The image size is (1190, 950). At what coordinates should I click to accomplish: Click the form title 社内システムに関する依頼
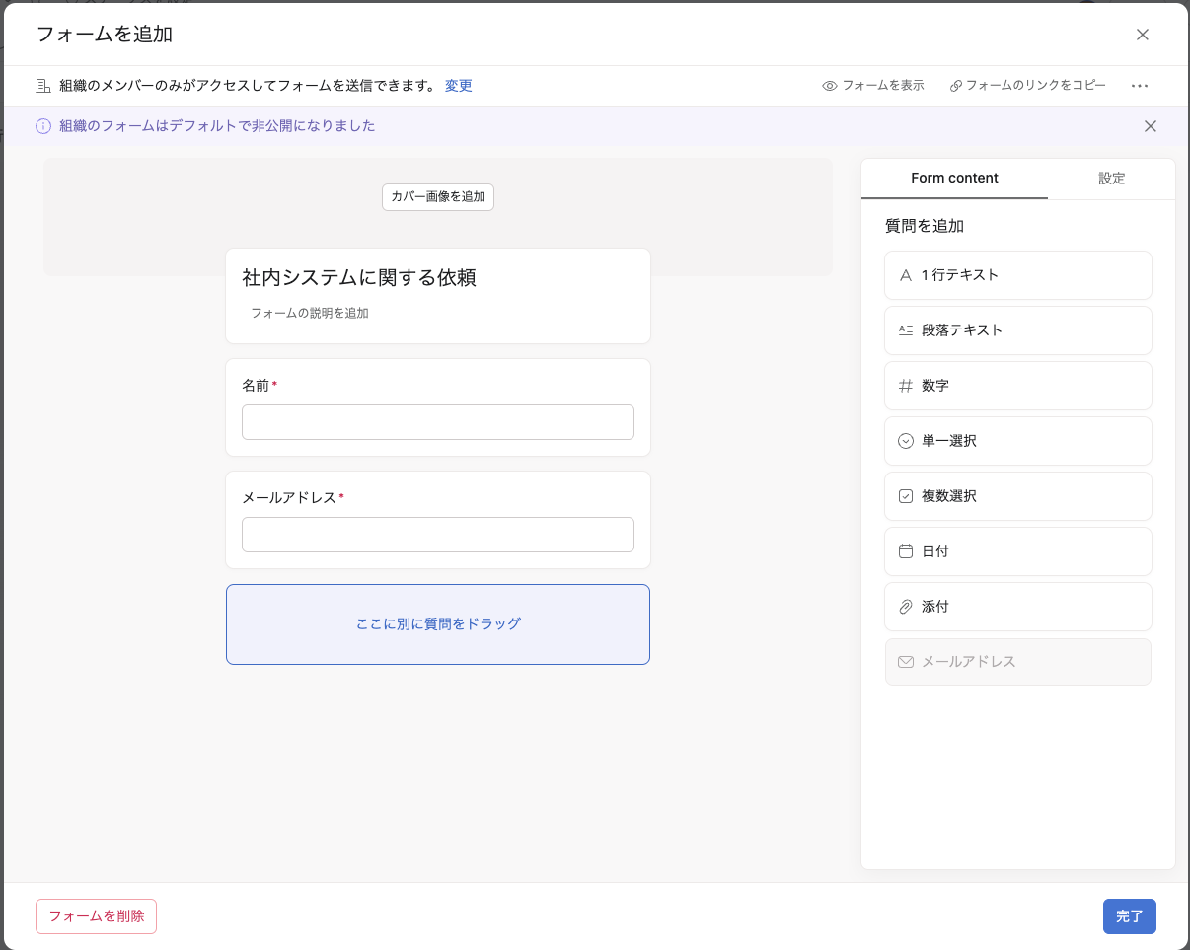pos(359,278)
